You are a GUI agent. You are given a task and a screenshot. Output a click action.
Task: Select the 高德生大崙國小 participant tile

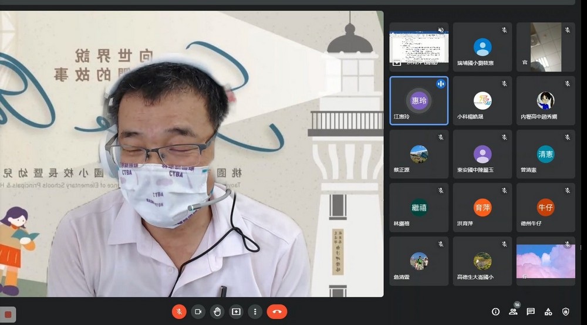pyautogui.click(x=482, y=261)
